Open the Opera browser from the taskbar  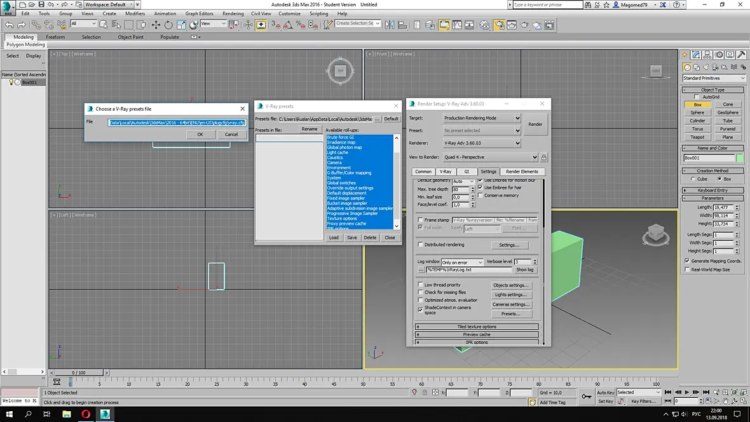coord(86,414)
